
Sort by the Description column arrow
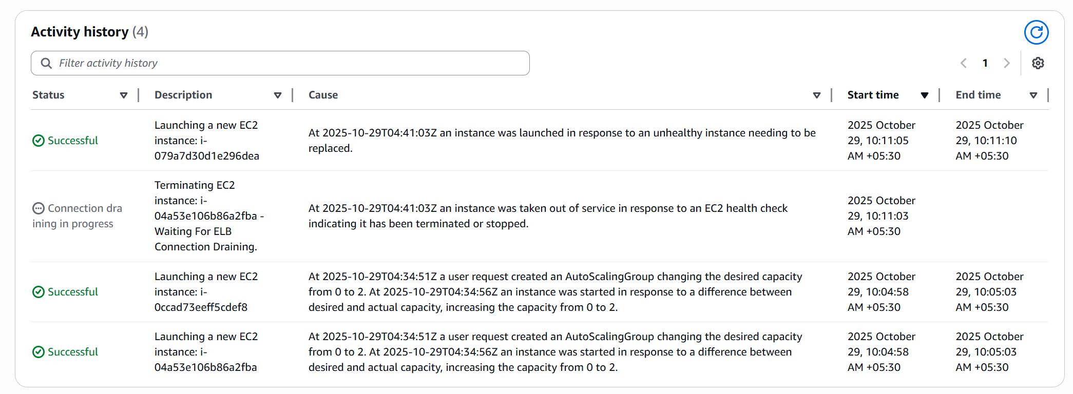[278, 95]
